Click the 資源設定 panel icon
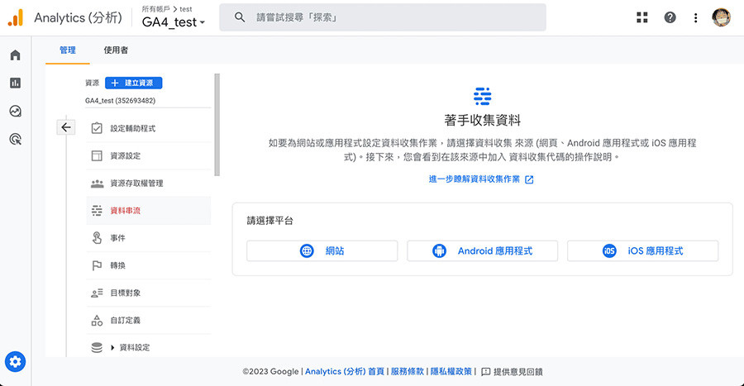Viewport: 744px width, 386px height. [97, 155]
